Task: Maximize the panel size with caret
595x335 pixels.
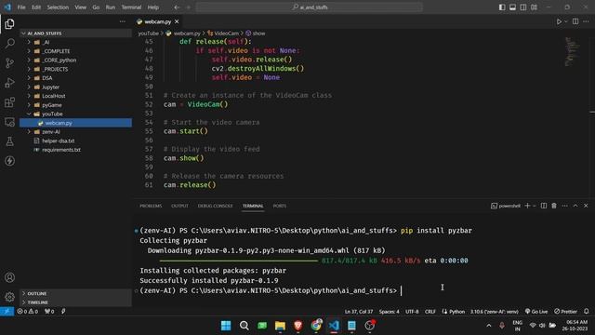Action: (x=575, y=206)
